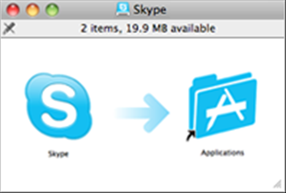Select the Applications folder shortcut icon
Viewport: 286px width, 193px height.
point(222,106)
